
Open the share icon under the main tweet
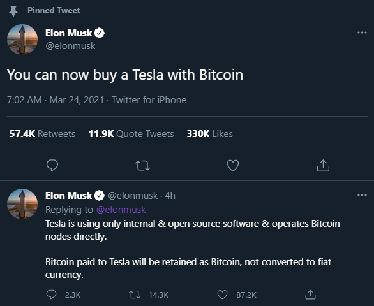323,165
